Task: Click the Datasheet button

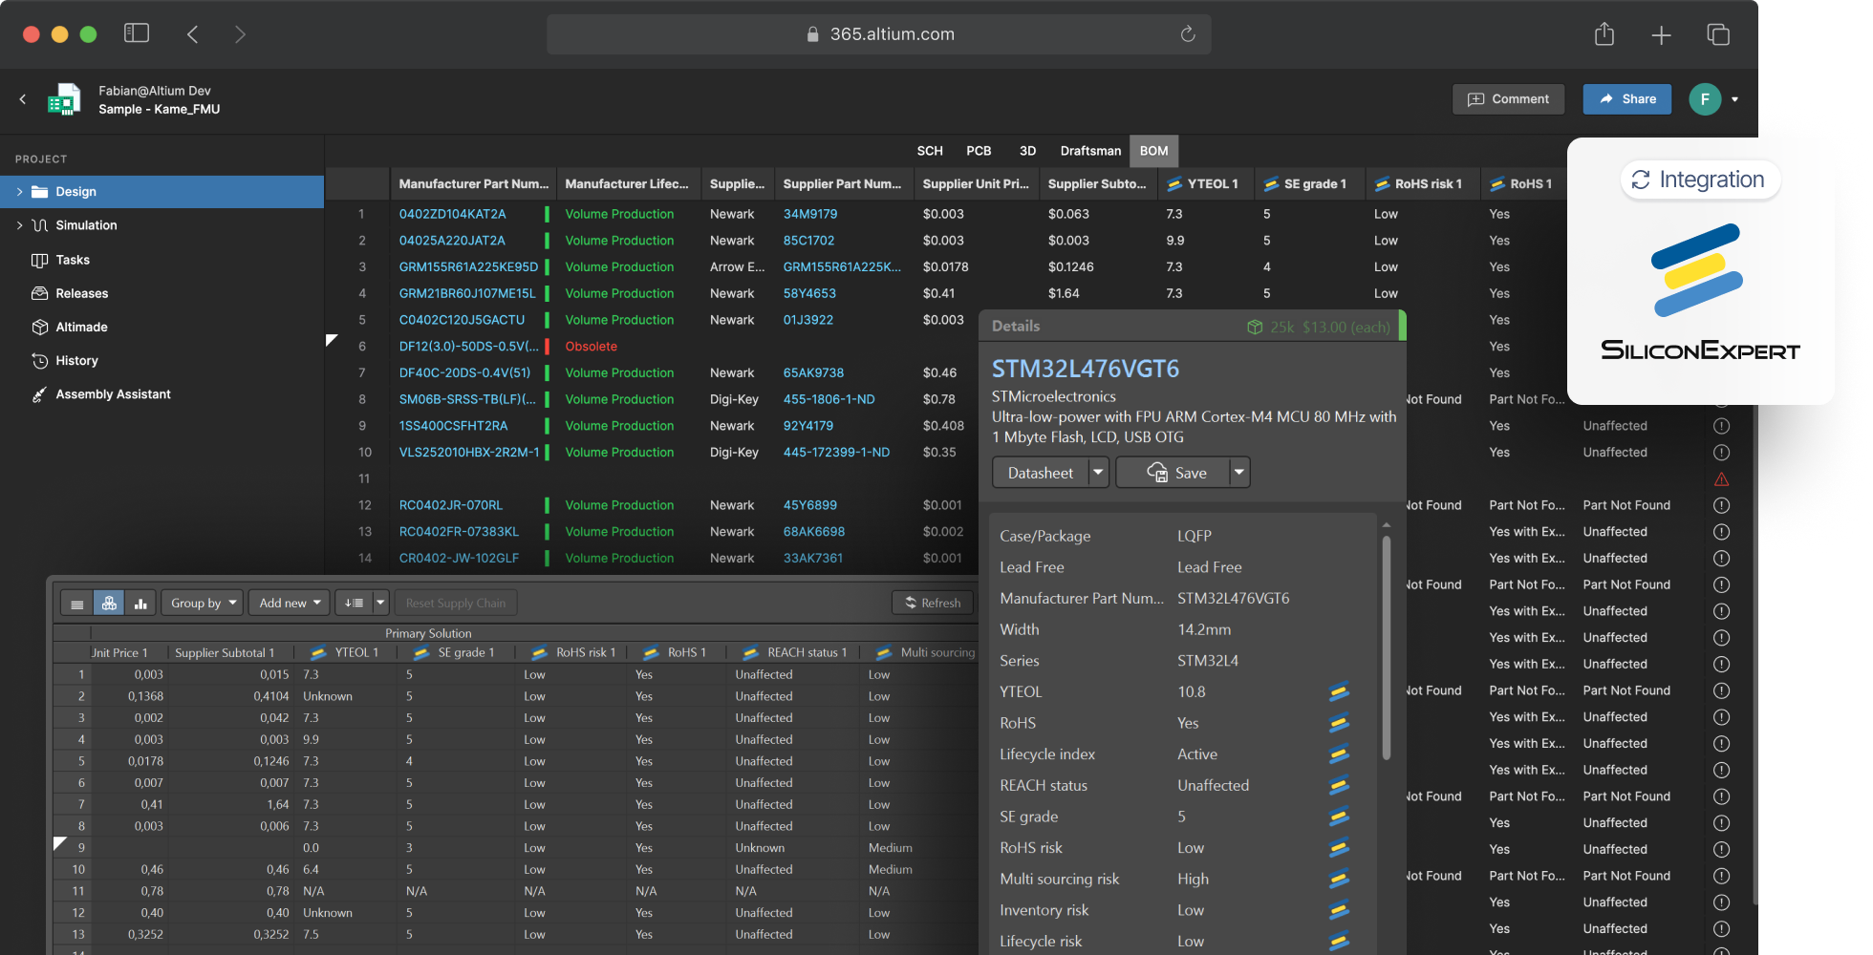Action: (x=1040, y=473)
